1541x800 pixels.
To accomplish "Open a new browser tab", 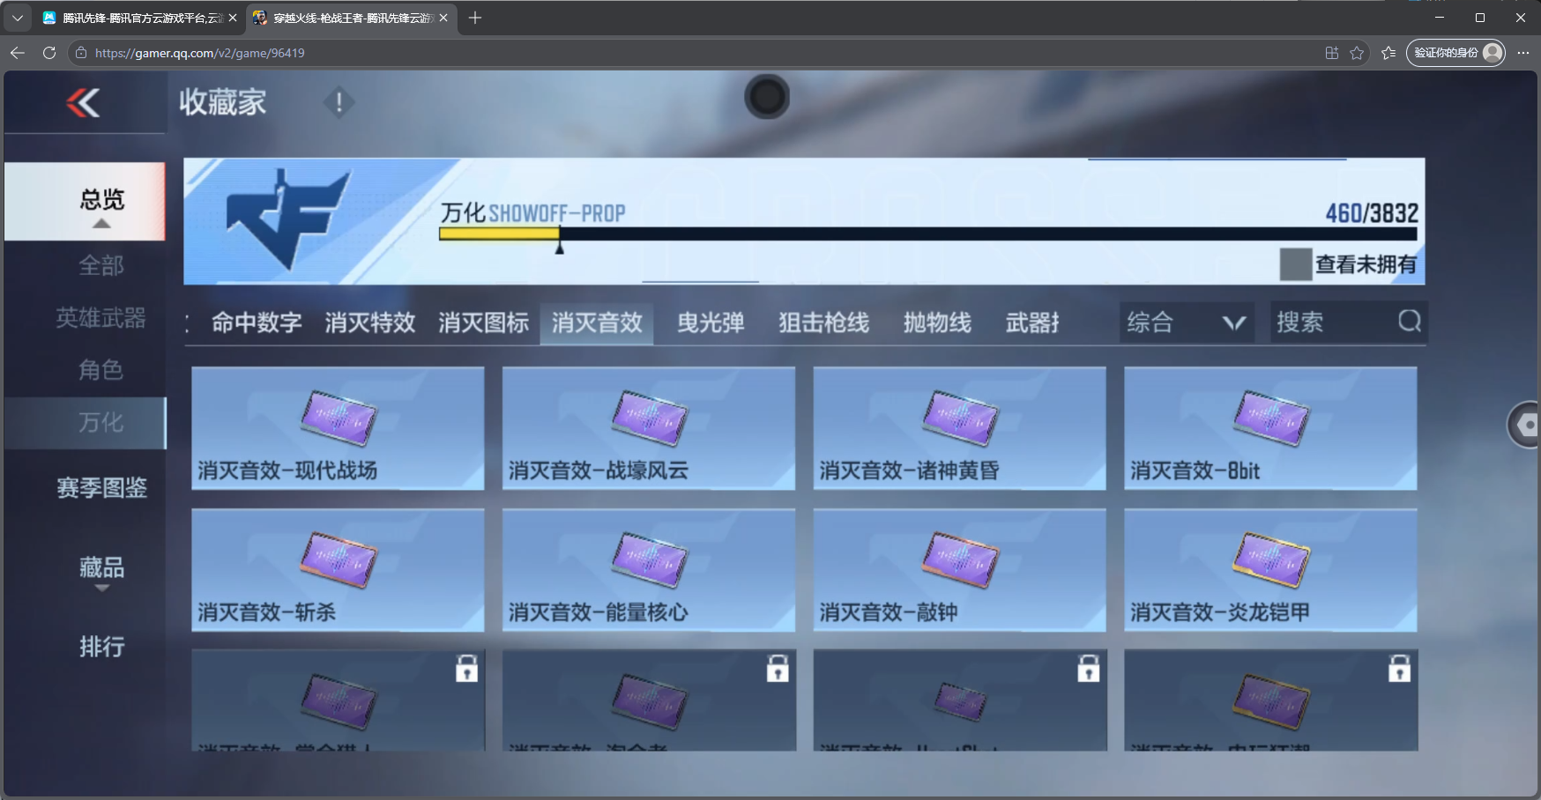I will pyautogui.click(x=475, y=18).
